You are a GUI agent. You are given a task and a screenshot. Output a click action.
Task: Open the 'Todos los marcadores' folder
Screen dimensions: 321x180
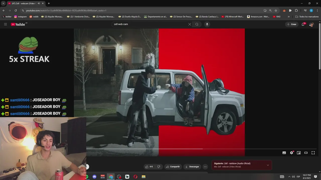click(307, 17)
